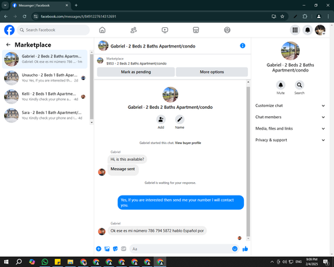Image resolution: width=334 pixels, height=267 pixels.
Task: Reload the page in the browser
Action: pos(25,17)
